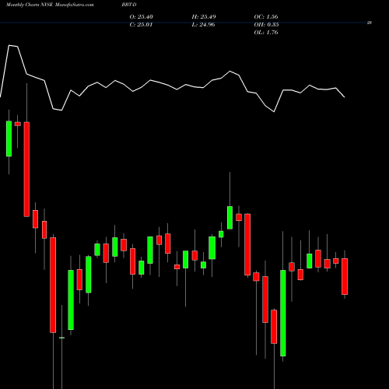Click the 'OL: 1.76' value

(x=266, y=33)
